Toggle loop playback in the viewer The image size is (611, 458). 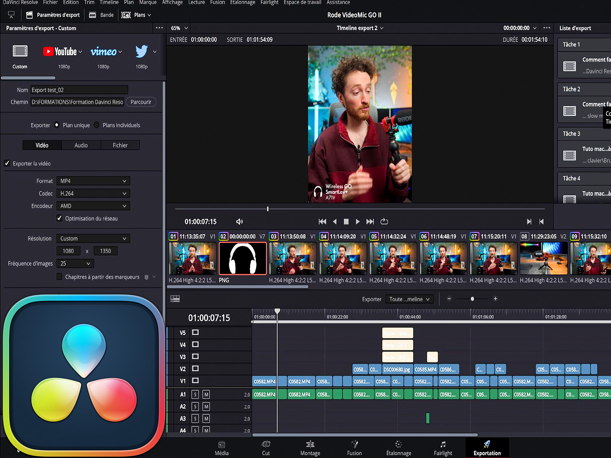click(384, 221)
